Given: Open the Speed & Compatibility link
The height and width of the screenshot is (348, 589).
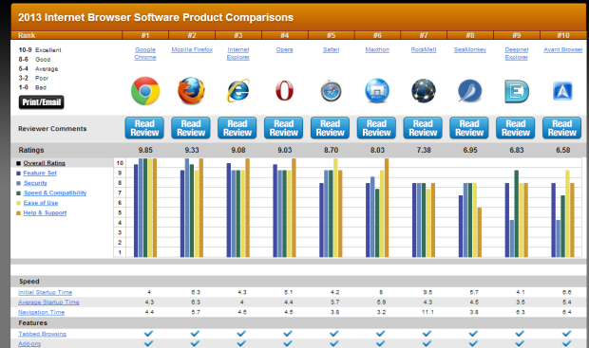Looking at the screenshot, I should click(x=55, y=192).
